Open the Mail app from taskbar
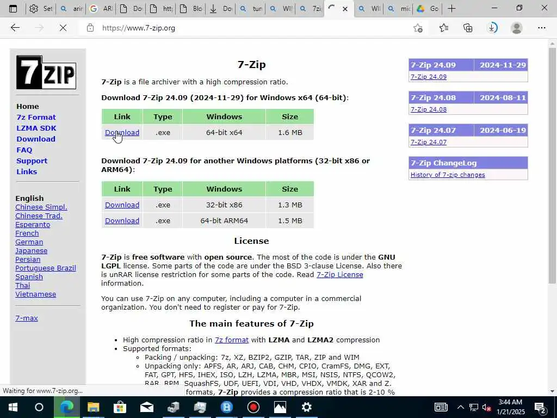Viewport: 557px width, 418px height. tap(146, 407)
